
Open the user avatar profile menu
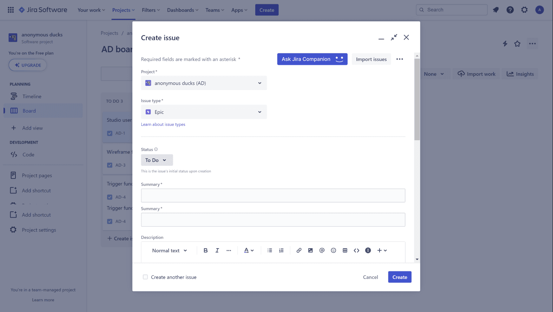point(540,10)
